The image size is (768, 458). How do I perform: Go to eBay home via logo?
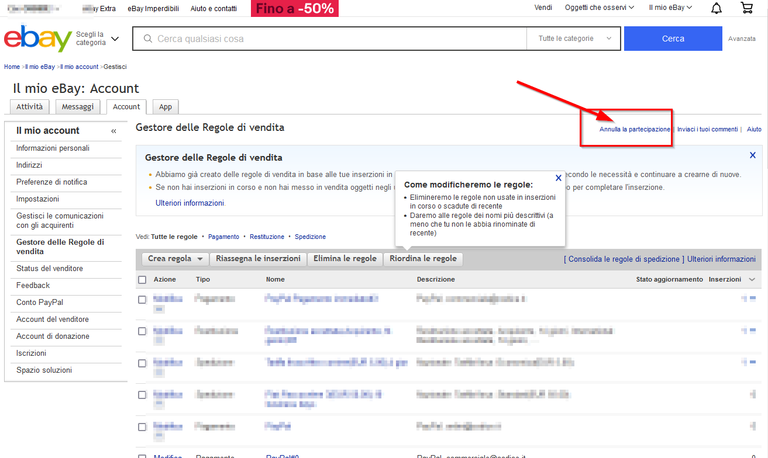pos(38,39)
